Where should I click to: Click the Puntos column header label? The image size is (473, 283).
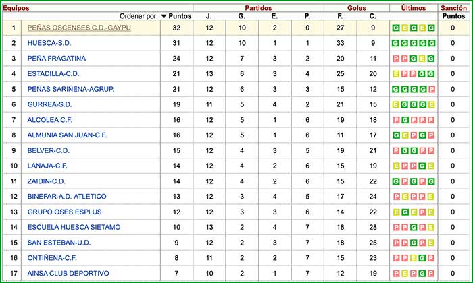click(x=181, y=16)
